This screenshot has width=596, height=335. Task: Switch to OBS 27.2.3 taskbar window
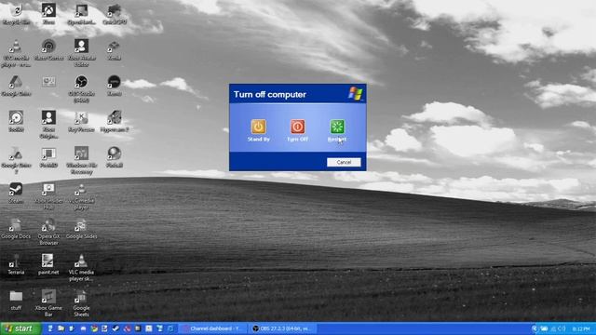coord(283,328)
